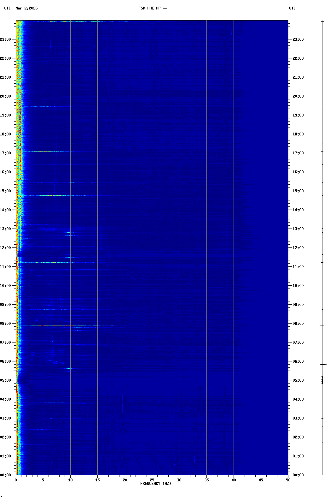Select the 23:00 label on left time axis

pos(6,39)
